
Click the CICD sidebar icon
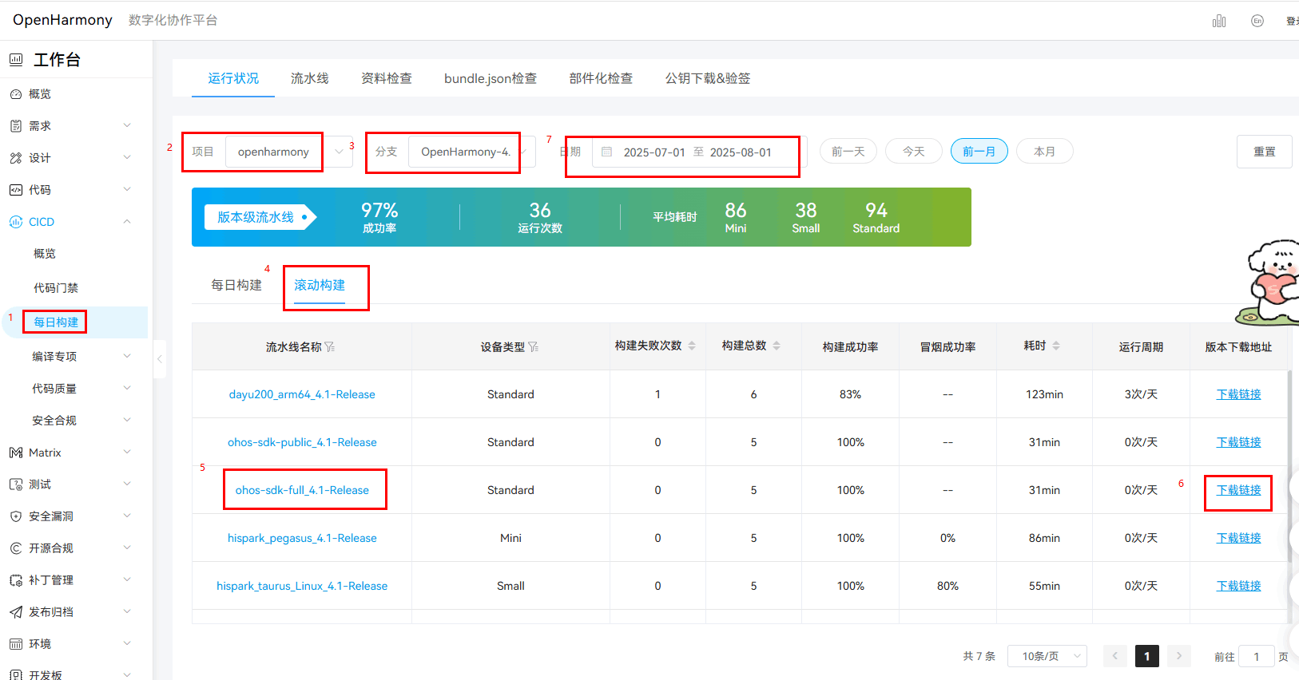16,222
